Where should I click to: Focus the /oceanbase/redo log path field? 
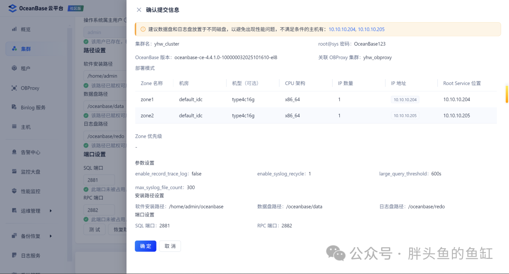pos(105,136)
